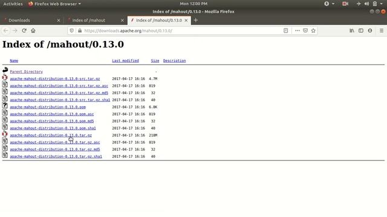Screen dimensions: 387x217
Task: Save page to Pocket
Action: coord(305,31)
